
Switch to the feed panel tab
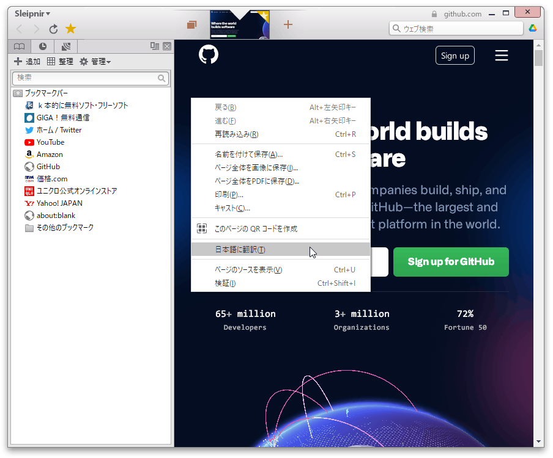pyautogui.click(x=65, y=46)
